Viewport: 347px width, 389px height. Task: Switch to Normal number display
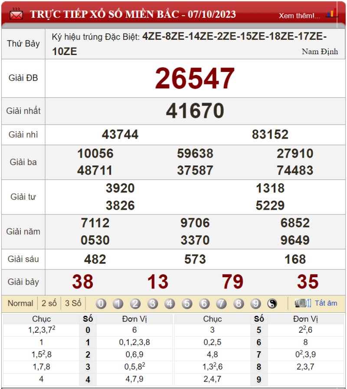click(20, 303)
